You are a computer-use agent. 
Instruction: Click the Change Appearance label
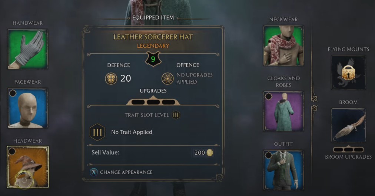tap(126, 172)
